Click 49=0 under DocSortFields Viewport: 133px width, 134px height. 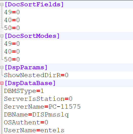tap(12, 12)
